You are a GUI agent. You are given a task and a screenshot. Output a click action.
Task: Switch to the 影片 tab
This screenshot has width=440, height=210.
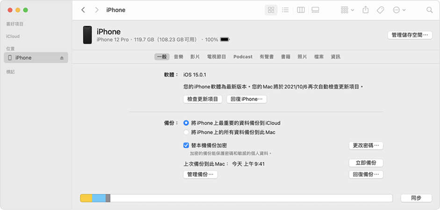pyautogui.click(x=195, y=57)
